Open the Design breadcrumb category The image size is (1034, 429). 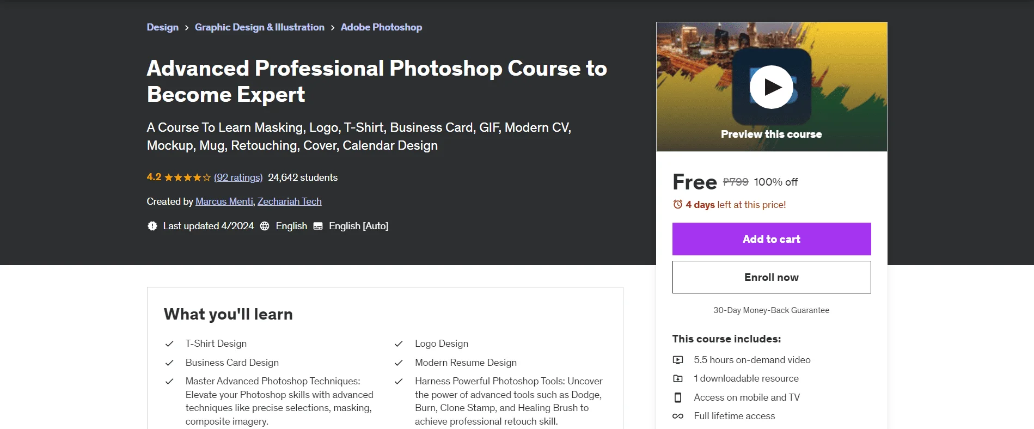coord(163,27)
